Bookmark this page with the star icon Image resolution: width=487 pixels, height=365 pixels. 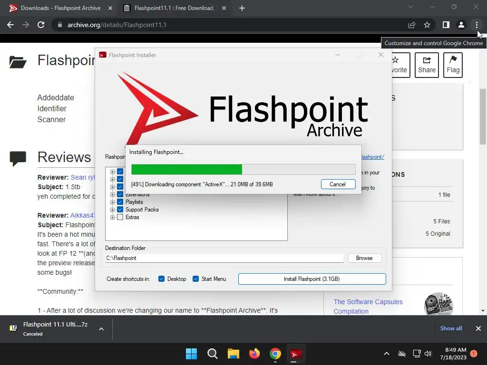(427, 25)
